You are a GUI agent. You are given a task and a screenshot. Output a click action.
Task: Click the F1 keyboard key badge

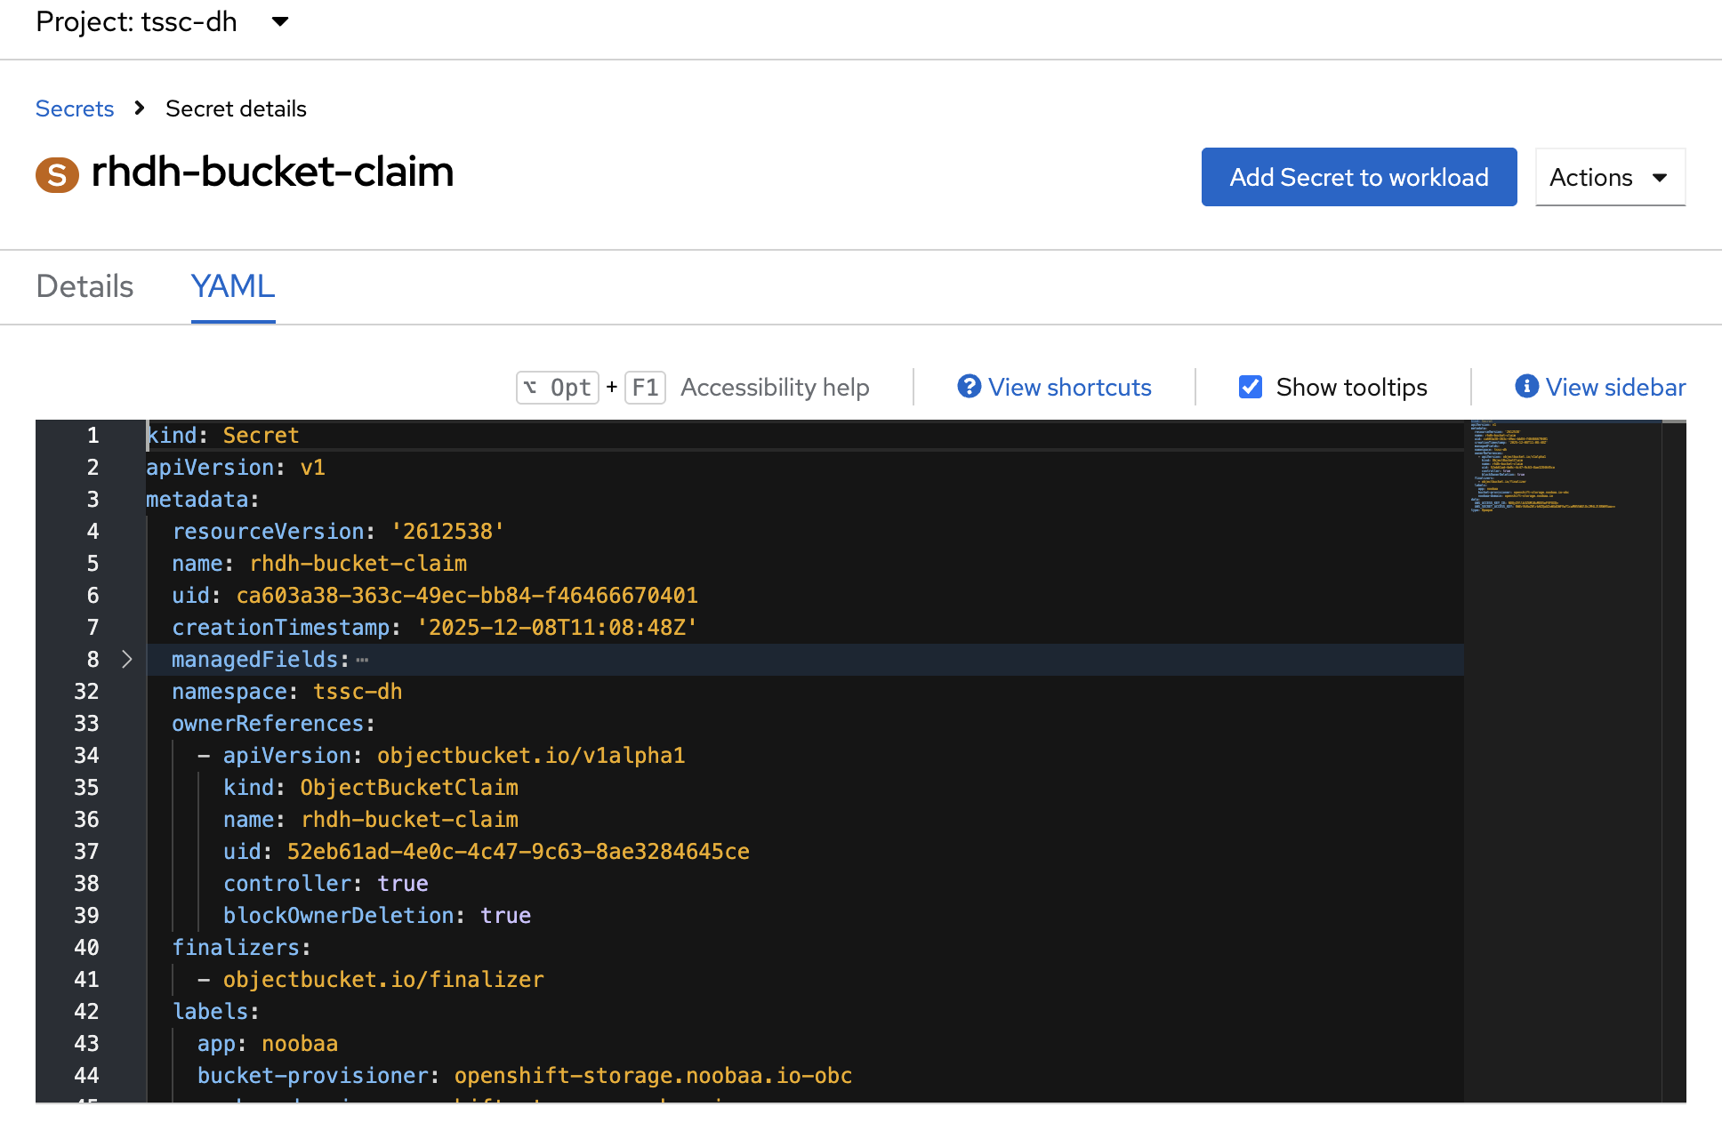coord(645,388)
